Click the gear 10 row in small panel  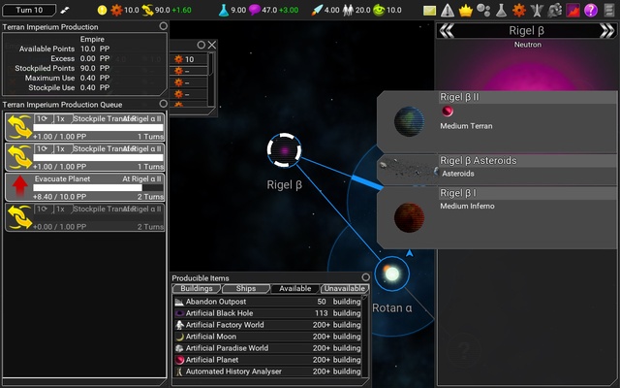[189, 59]
